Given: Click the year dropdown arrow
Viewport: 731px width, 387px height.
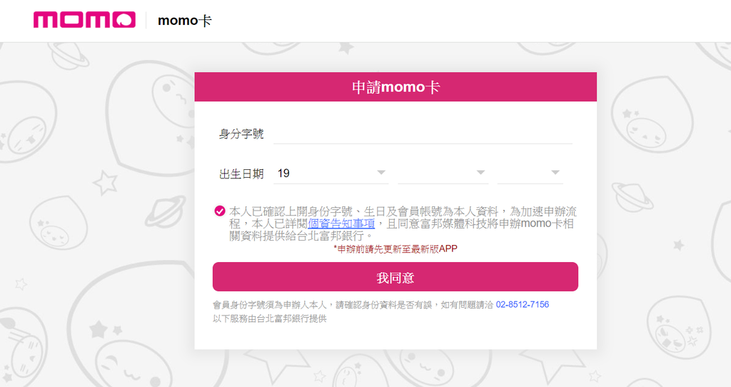Looking at the screenshot, I should coord(381,173).
